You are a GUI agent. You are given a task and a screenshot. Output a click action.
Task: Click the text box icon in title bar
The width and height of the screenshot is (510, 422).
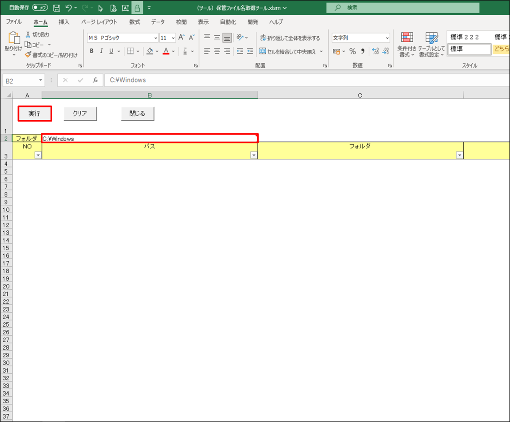(x=125, y=8)
